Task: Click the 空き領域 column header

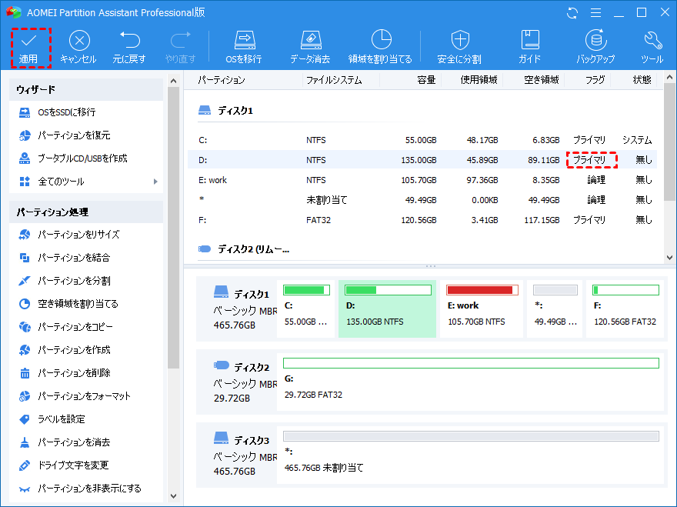Action: coord(542,80)
